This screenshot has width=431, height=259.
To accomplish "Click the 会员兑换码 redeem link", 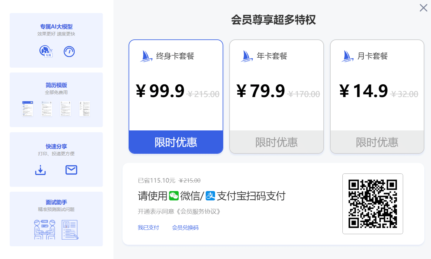I will tap(185, 227).
